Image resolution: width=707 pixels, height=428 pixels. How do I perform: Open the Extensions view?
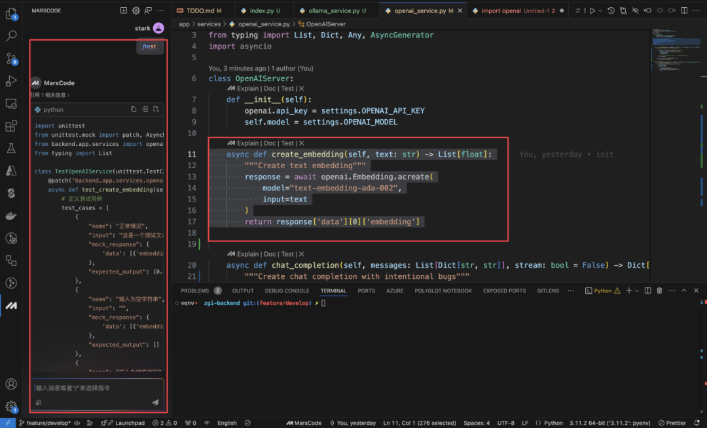(11, 126)
